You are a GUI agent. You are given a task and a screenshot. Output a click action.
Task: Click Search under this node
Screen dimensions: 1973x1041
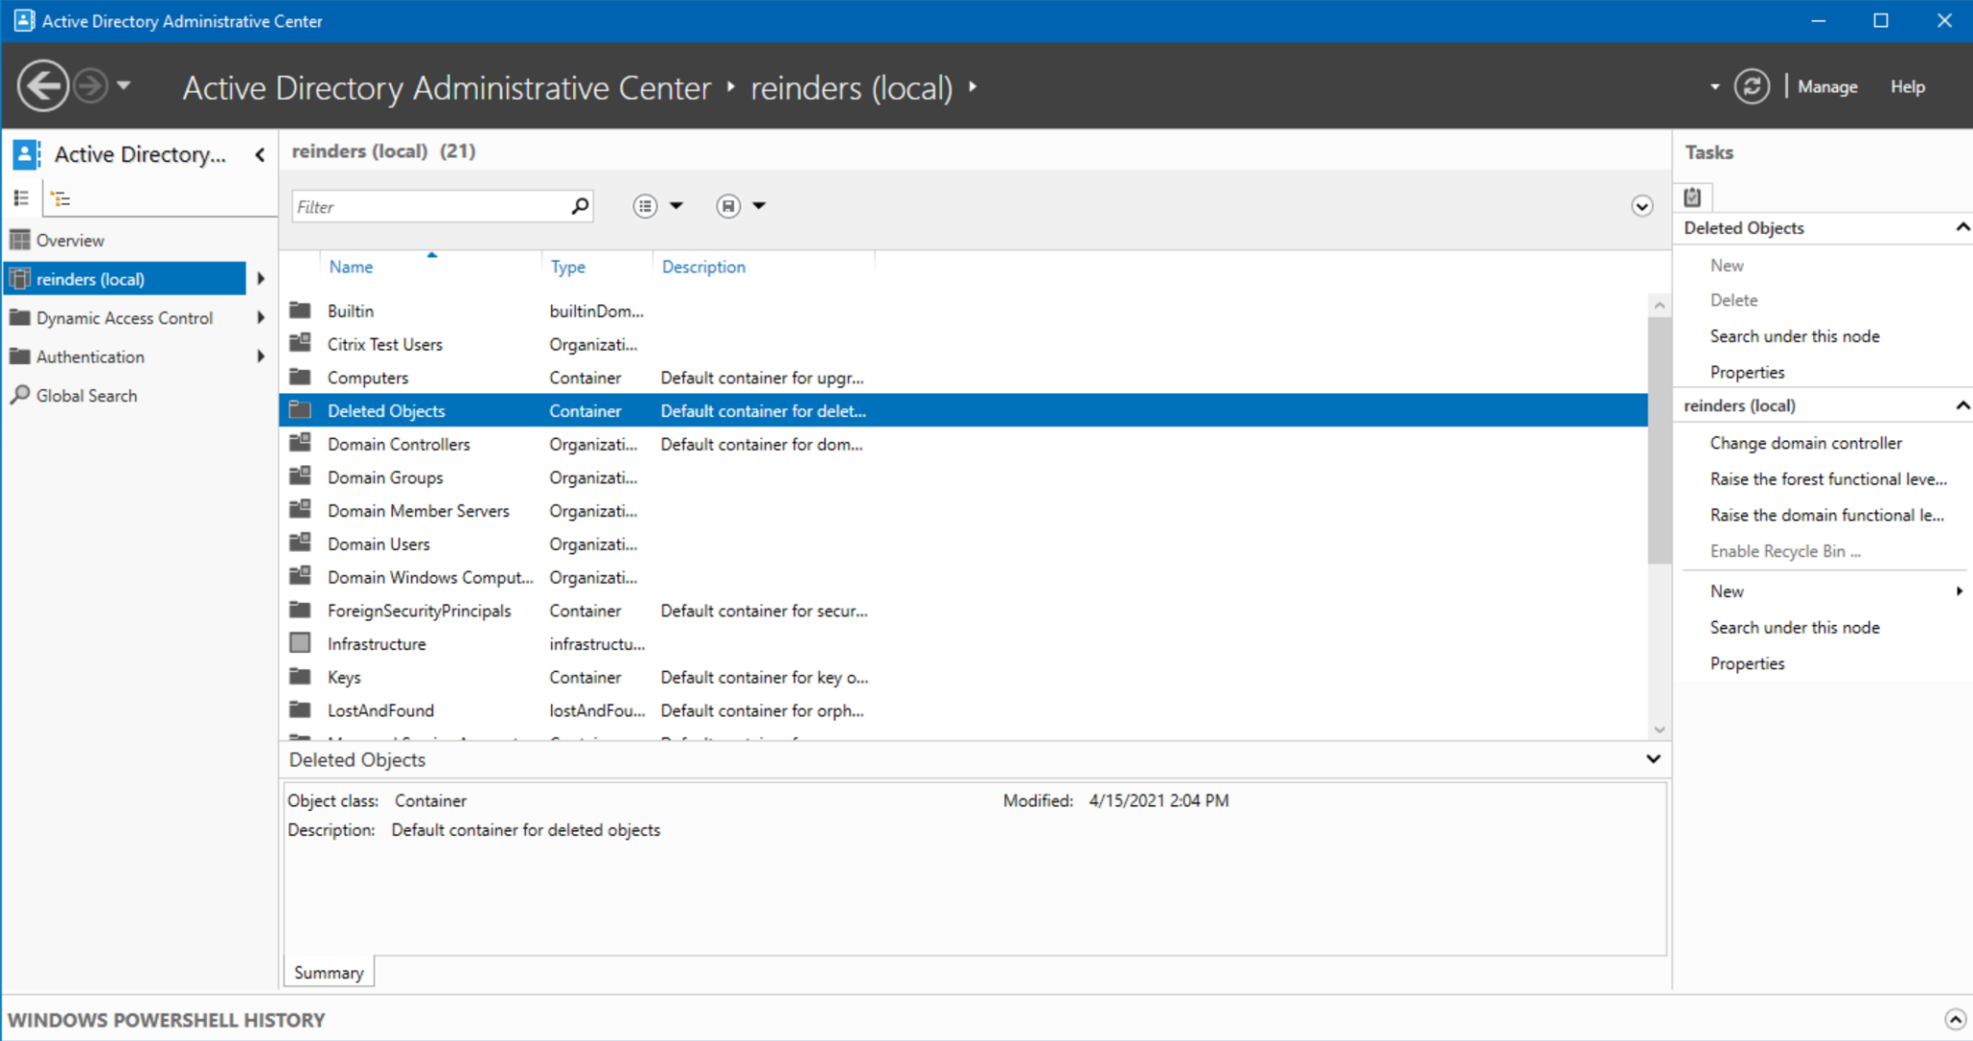1794,335
